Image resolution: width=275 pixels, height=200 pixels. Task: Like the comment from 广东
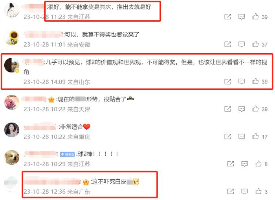(x=258, y=191)
